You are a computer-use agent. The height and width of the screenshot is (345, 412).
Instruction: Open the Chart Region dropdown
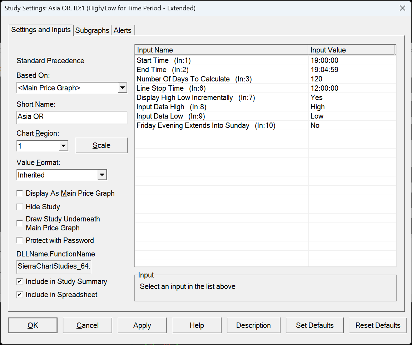click(63, 146)
